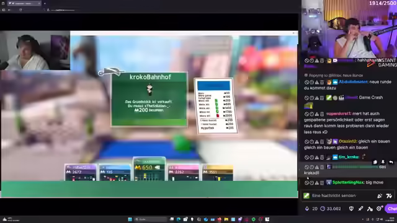Open shield mode settings icon
397x223 pixels.
click(x=351, y=209)
